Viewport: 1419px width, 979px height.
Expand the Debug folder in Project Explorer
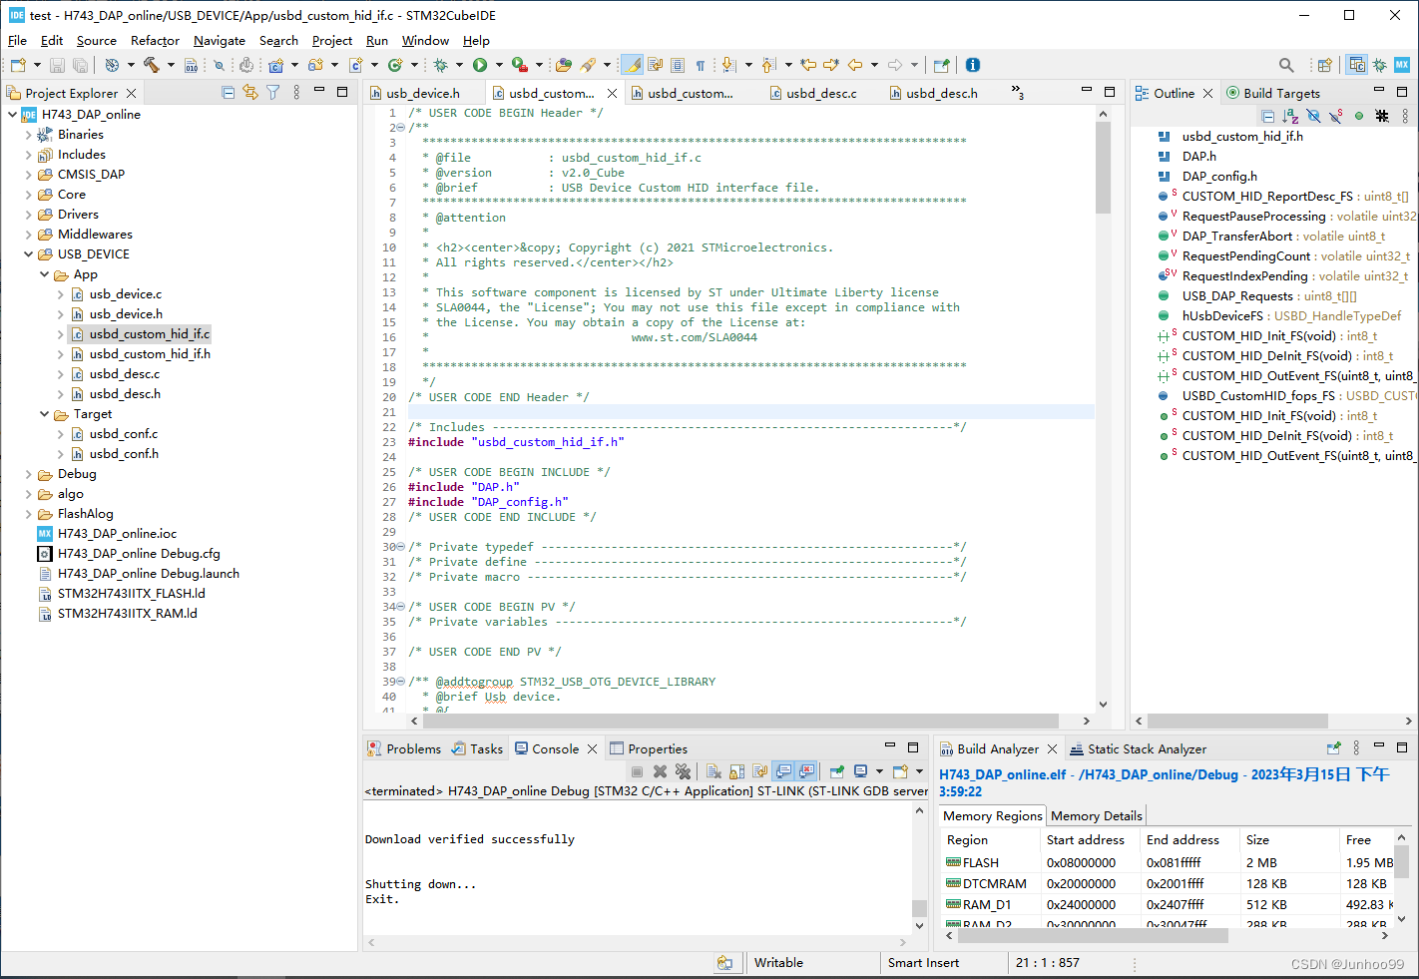[28, 474]
